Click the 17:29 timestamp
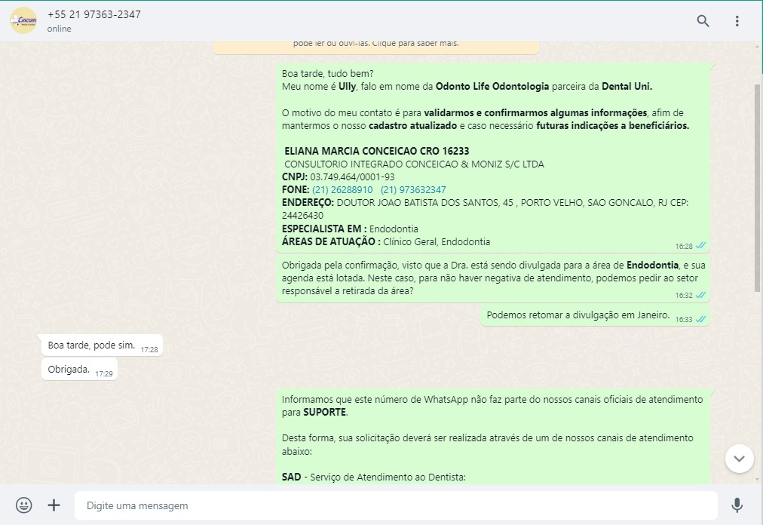Image resolution: width=763 pixels, height=525 pixels. coord(103,374)
